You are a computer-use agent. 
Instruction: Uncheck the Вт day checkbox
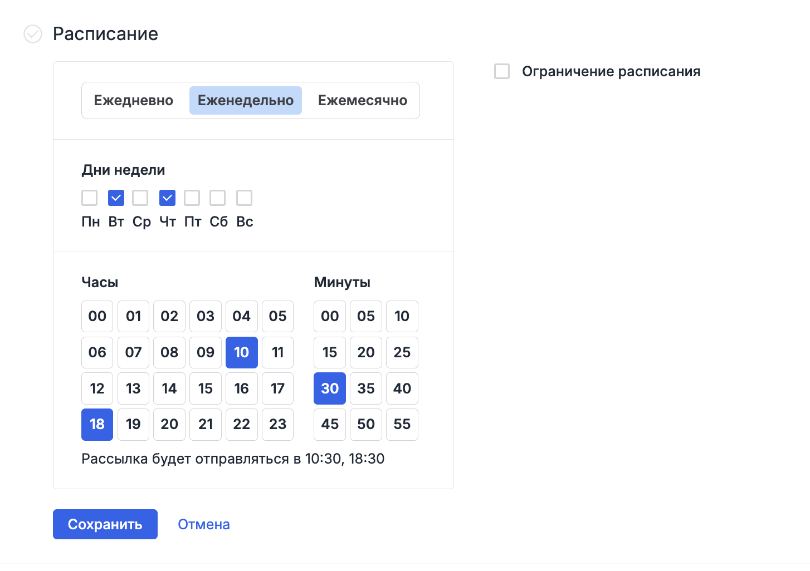(116, 198)
